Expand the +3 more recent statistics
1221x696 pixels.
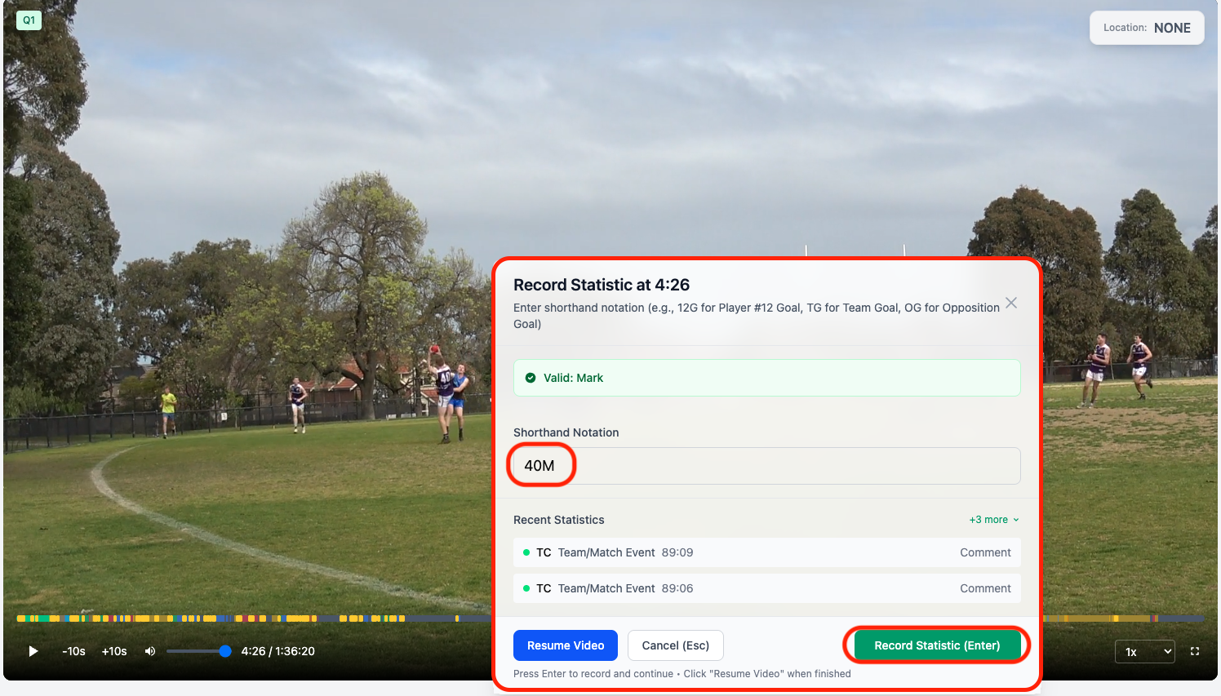pyautogui.click(x=994, y=520)
